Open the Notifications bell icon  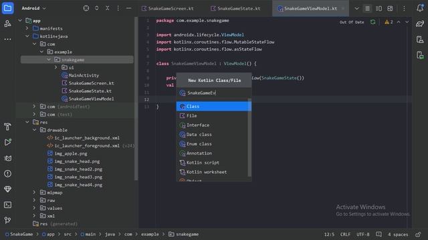(x=420, y=8)
